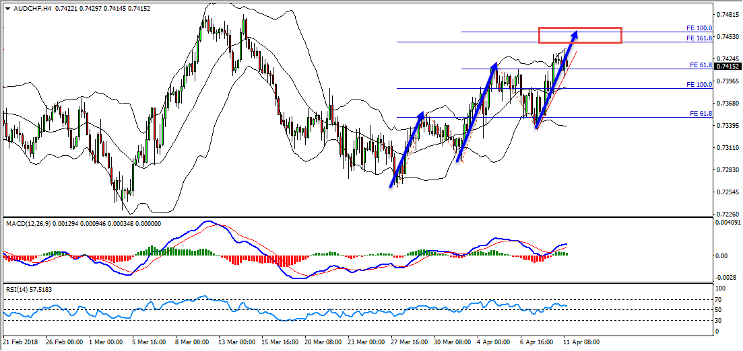This screenshot has width=743, height=351.
Task: Click the 0.73395 price axis label
Action: (728, 125)
